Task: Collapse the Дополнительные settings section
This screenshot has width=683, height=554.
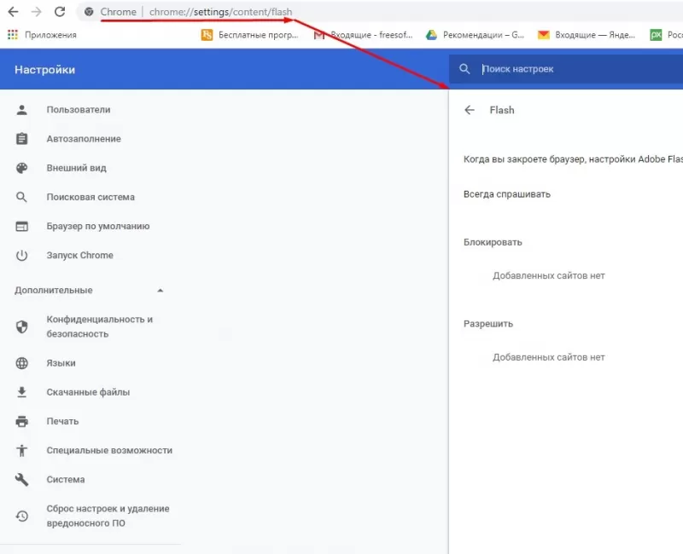Action: point(160,290)
